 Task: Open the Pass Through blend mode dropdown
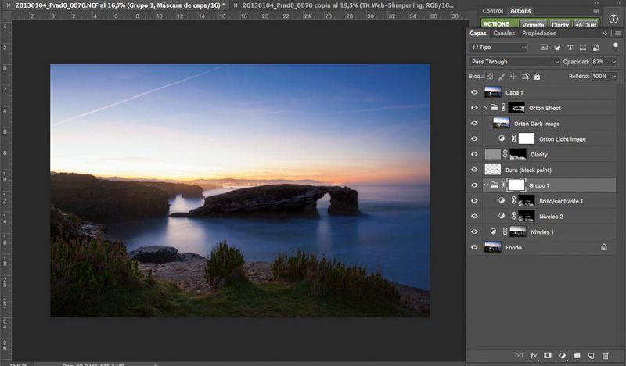[x=515, y=62]
